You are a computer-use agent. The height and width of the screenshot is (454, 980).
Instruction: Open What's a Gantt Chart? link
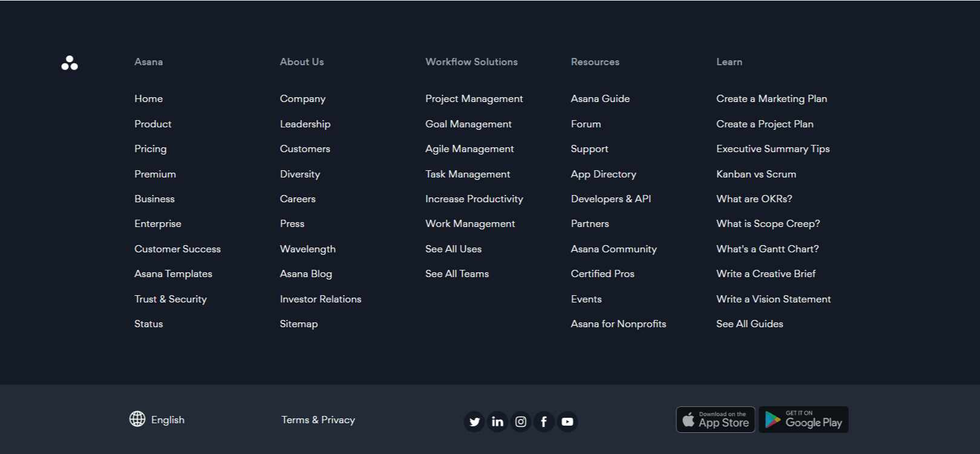pos(768,249)
